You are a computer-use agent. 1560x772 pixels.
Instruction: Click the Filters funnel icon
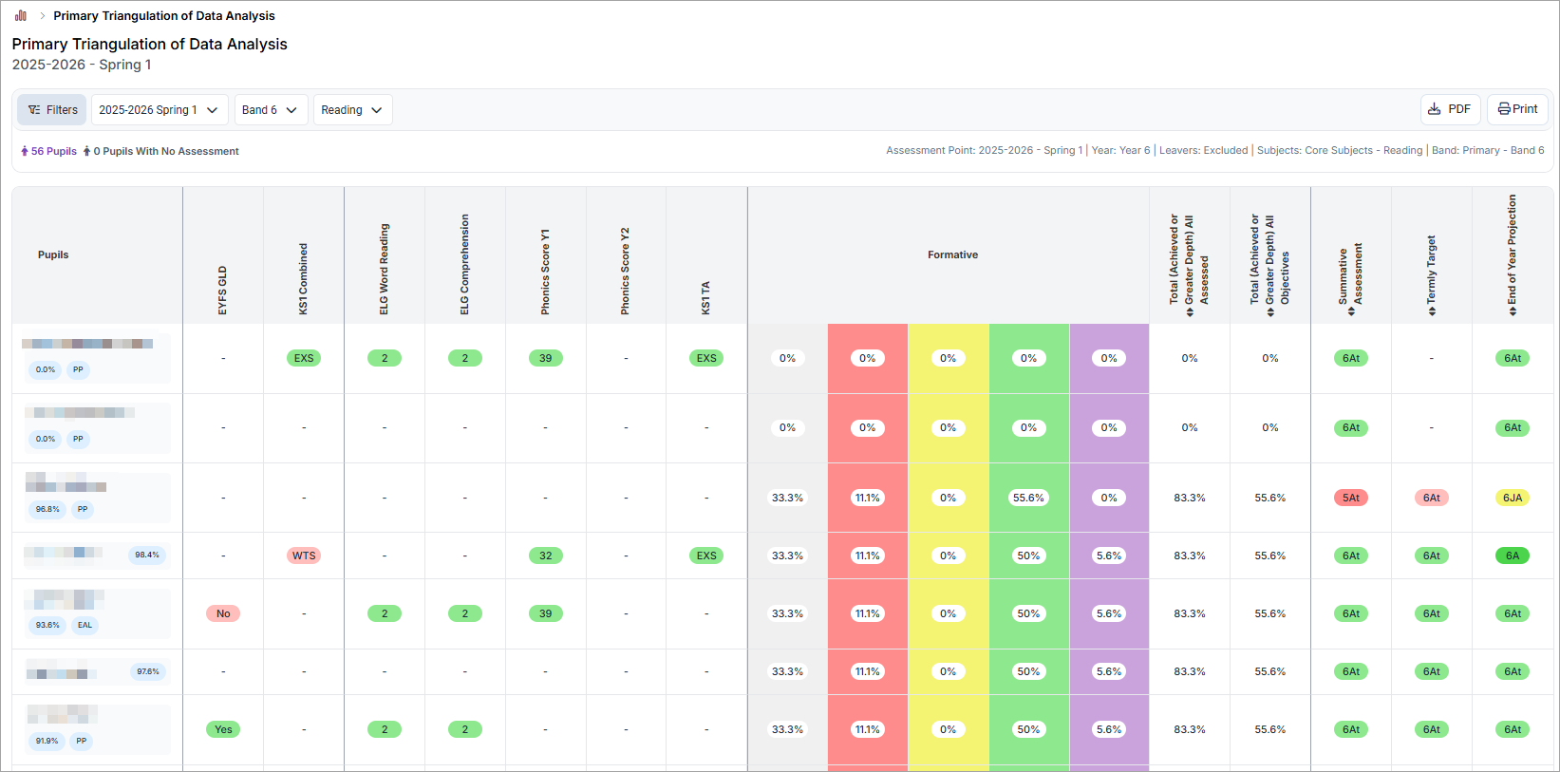click(x=34, y=110)
